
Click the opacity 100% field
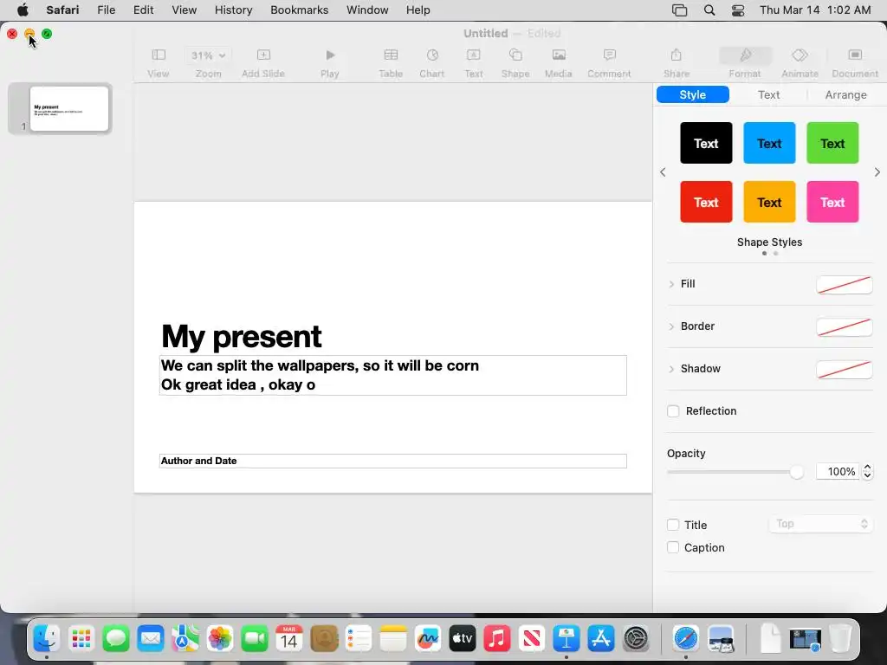[838, 471]
